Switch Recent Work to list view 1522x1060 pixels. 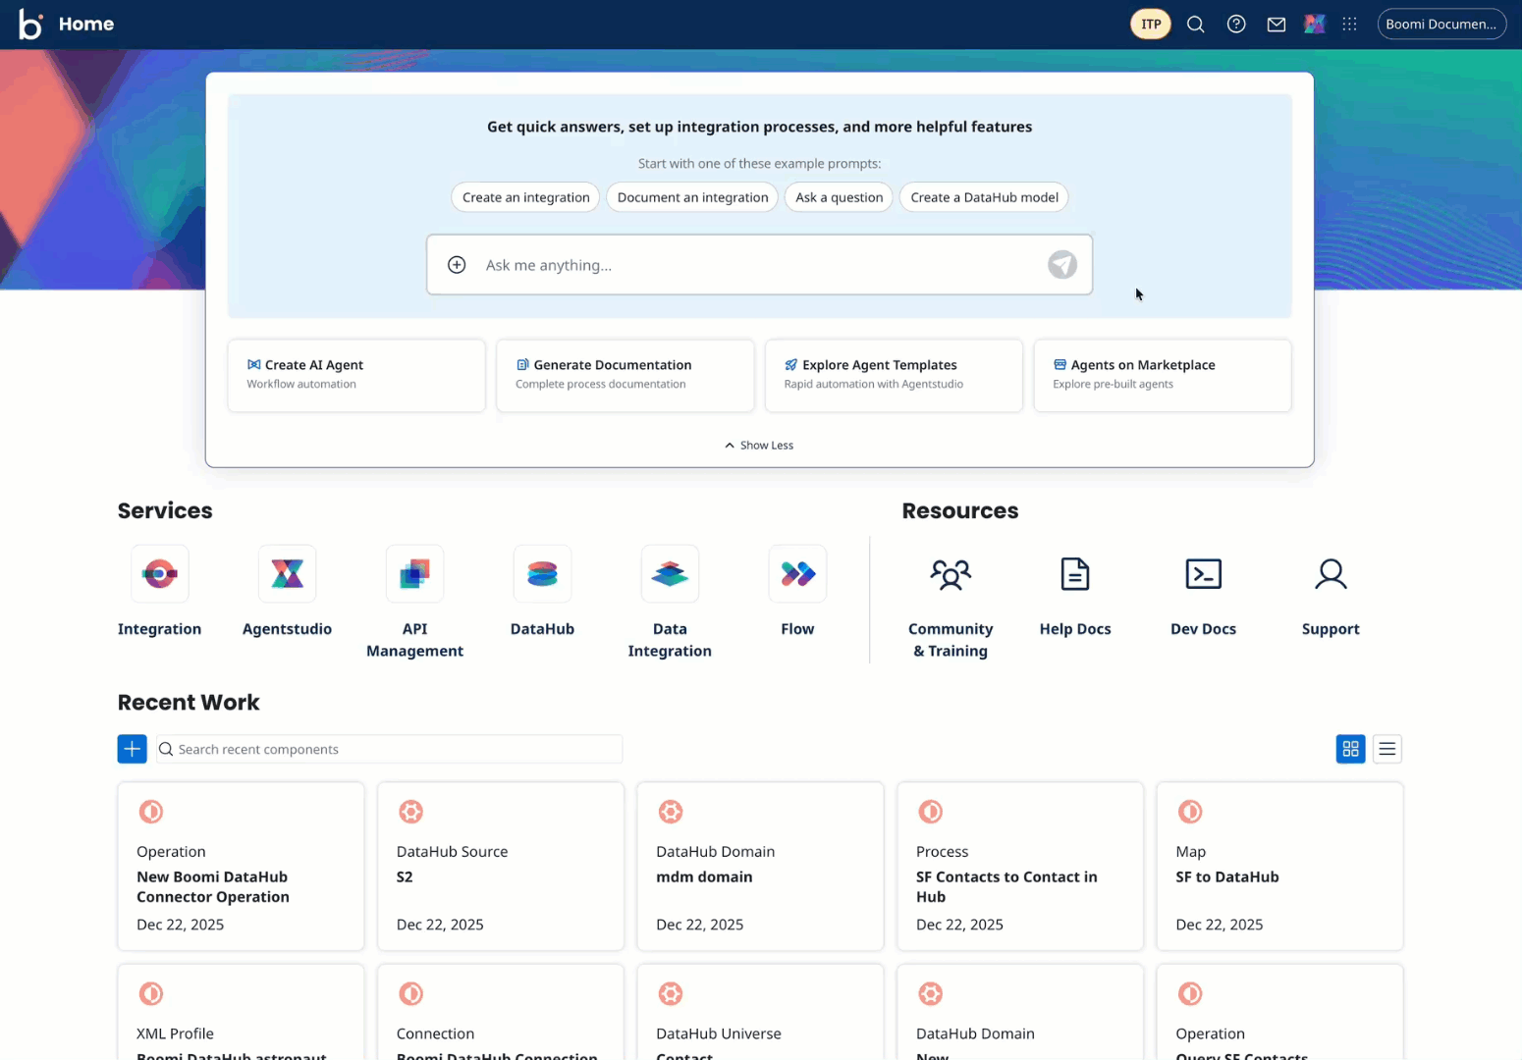pyautogui.click(x=1386, y=748)
